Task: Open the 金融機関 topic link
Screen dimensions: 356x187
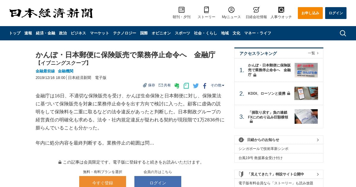Action: coord(66,71)
